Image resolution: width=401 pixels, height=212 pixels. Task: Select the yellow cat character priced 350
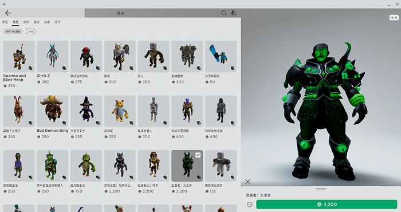point(120,111)
